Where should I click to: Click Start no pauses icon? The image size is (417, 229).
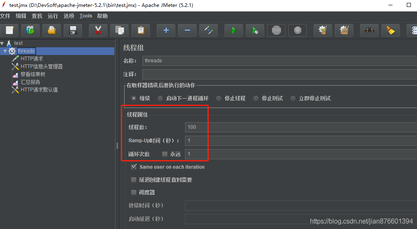point(255,30)
